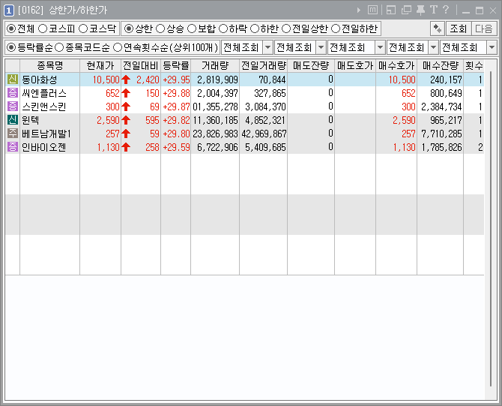Select the 상한 radio button

(x=129, y=29)
